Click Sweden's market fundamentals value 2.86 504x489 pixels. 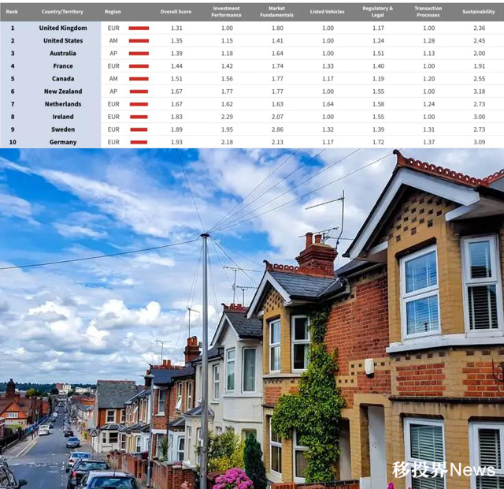point(277,129)
